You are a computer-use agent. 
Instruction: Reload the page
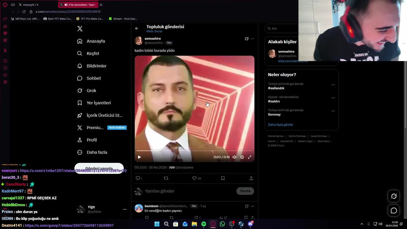24,12
